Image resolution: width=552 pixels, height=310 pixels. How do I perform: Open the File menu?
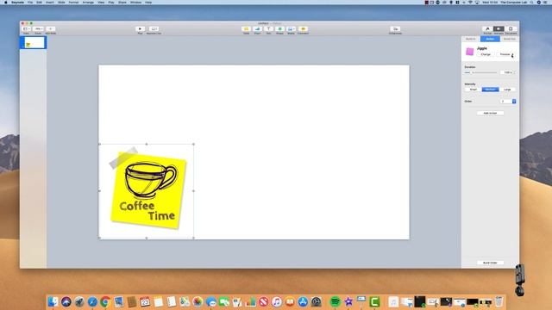click(30, 3)
